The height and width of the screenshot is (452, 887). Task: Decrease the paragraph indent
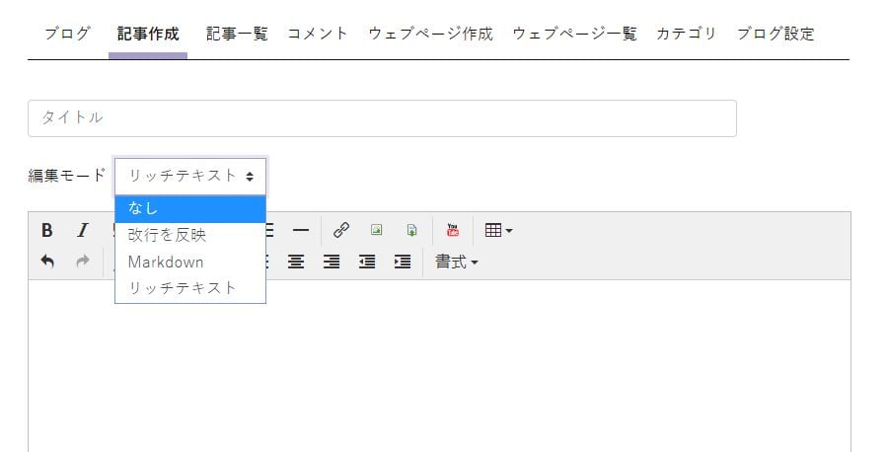pos(367,262)
